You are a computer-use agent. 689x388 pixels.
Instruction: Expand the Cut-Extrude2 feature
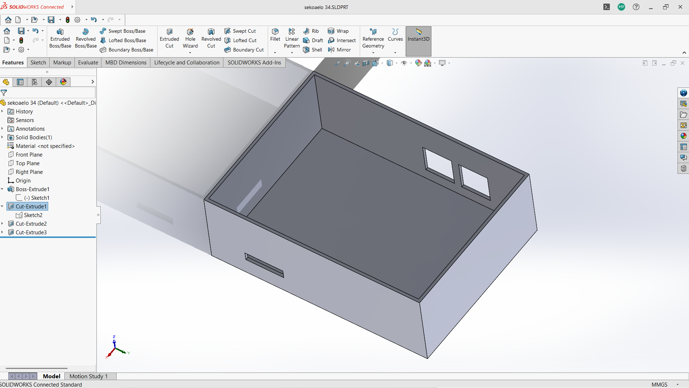coord(2,224)
